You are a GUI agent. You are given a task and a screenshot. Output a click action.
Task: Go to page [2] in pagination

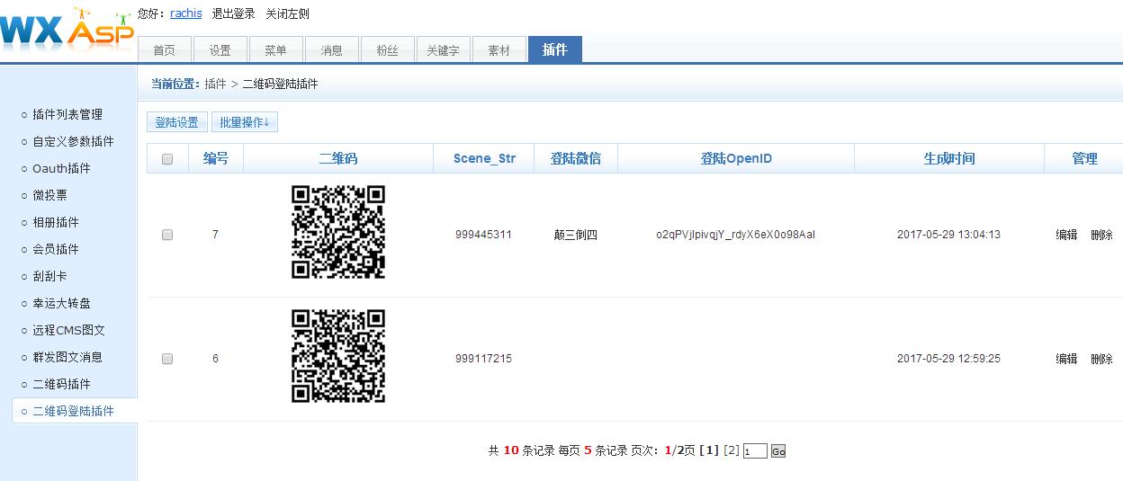tap(732, 450)
